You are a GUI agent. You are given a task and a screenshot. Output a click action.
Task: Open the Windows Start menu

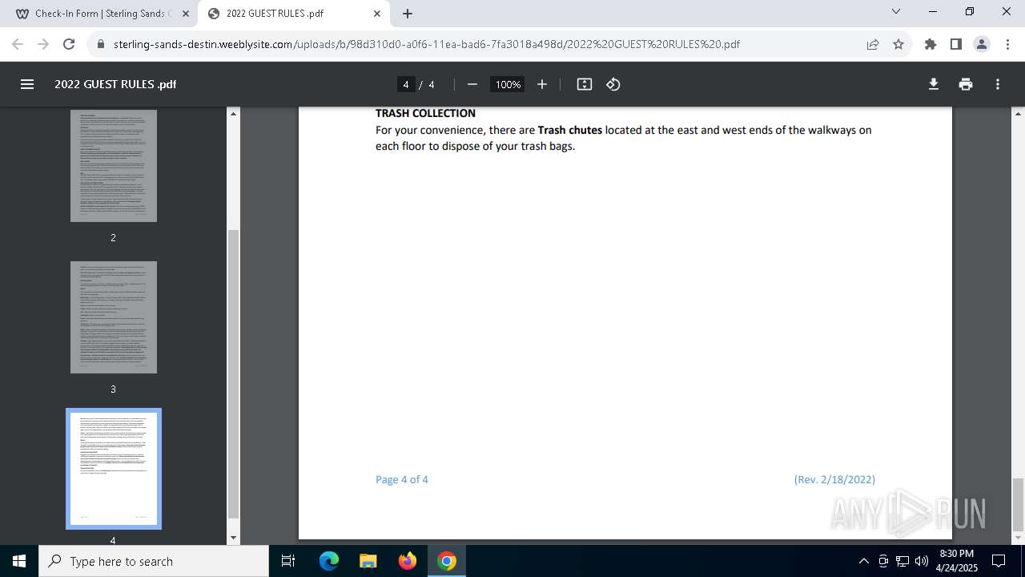(x=19, y=561)
